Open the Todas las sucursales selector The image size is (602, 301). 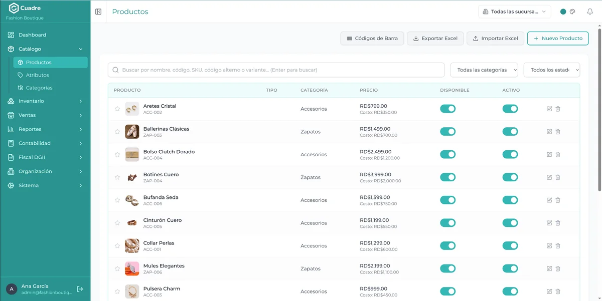(515, 12)
